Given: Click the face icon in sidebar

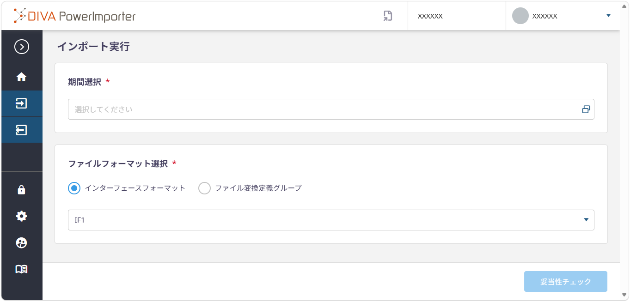Looking at the screenshot, I should pyautogui.click(x=21, y=243).
